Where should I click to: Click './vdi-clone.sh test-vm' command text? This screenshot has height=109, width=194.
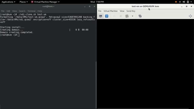[x=32, y=14]
